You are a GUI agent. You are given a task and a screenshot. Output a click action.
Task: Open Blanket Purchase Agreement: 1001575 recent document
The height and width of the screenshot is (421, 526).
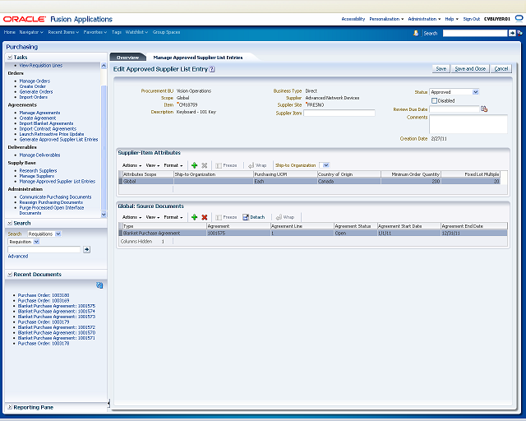pyautogui.click(x=57, y=306)
